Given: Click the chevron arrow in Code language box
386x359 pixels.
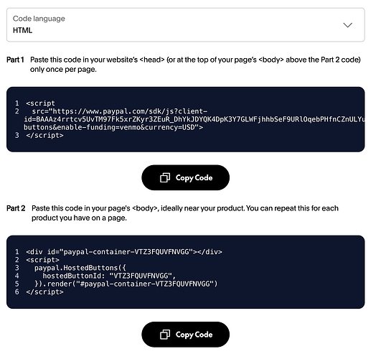Looking at the screenshot, I should click(347, 25).
